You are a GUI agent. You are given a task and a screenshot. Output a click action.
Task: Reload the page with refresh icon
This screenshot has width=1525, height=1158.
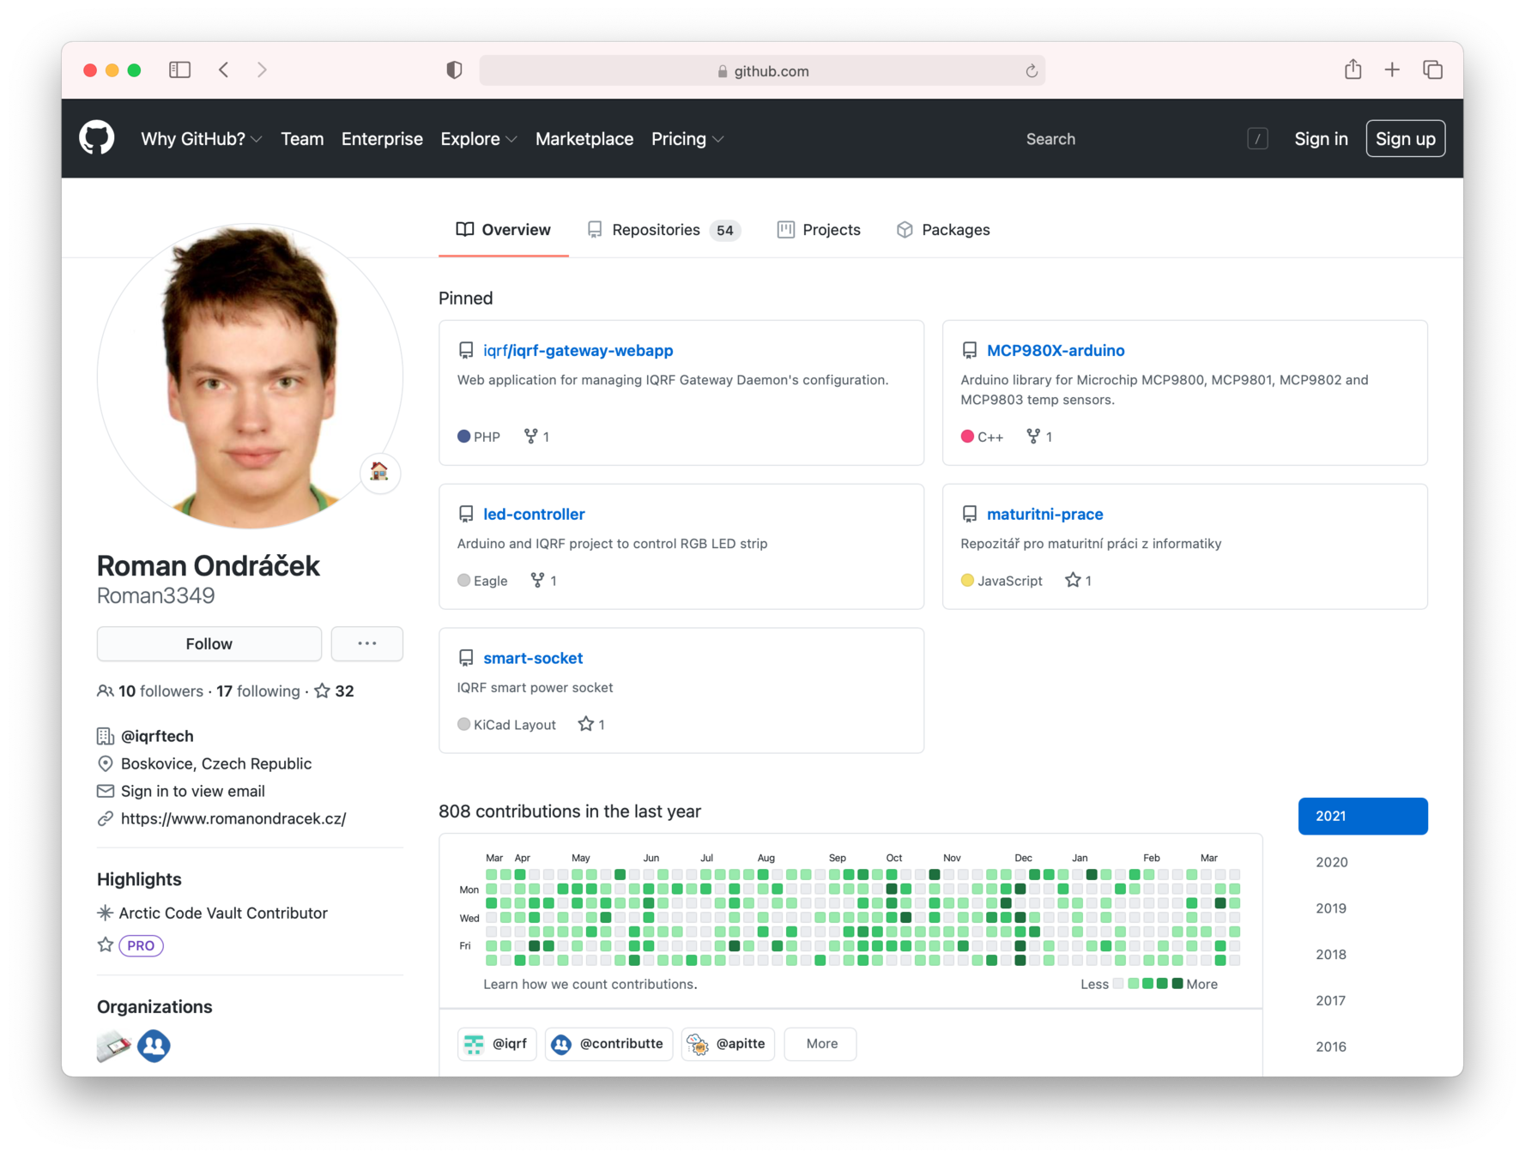pos(1032,71)
